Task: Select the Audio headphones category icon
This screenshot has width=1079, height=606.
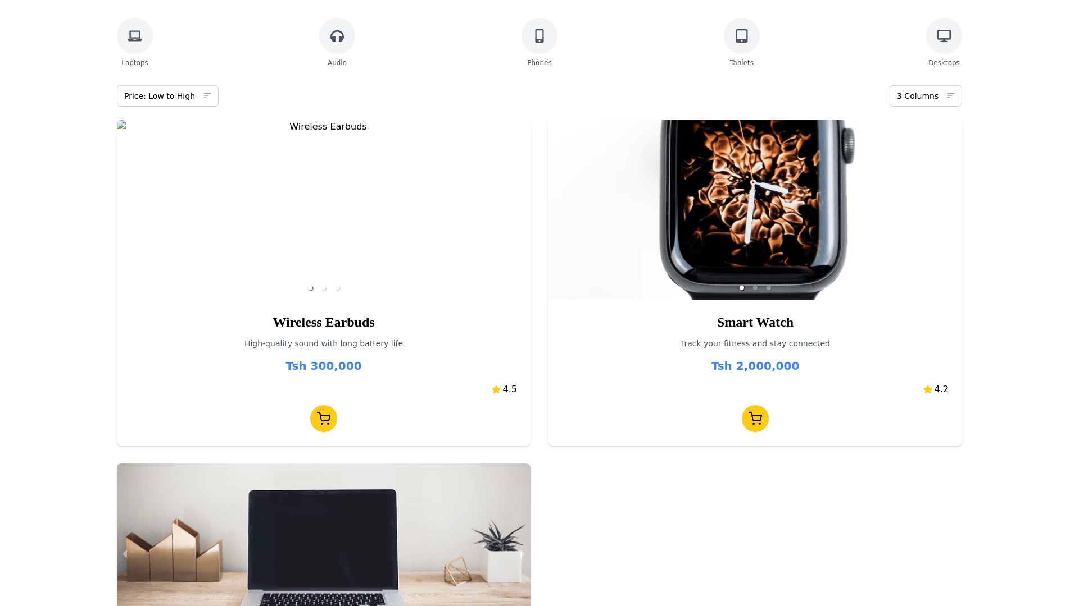Action: coord(337,36)
